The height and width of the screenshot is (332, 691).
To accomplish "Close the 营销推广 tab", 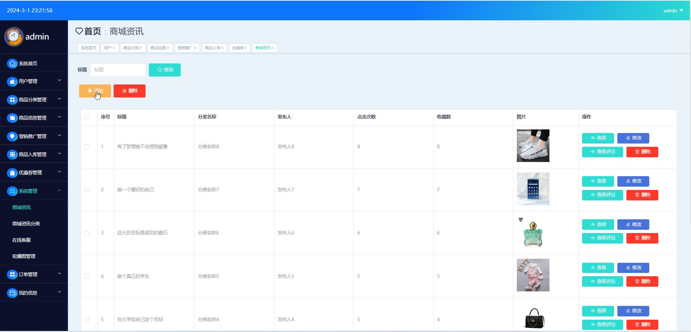I will pos(195,48).
